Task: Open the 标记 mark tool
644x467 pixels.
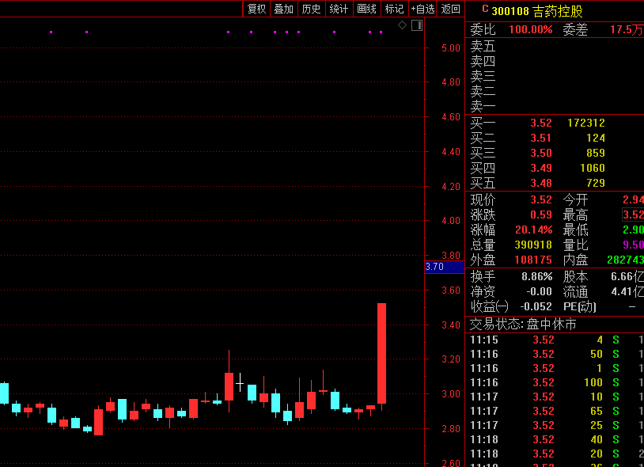Action: [393, 9]
